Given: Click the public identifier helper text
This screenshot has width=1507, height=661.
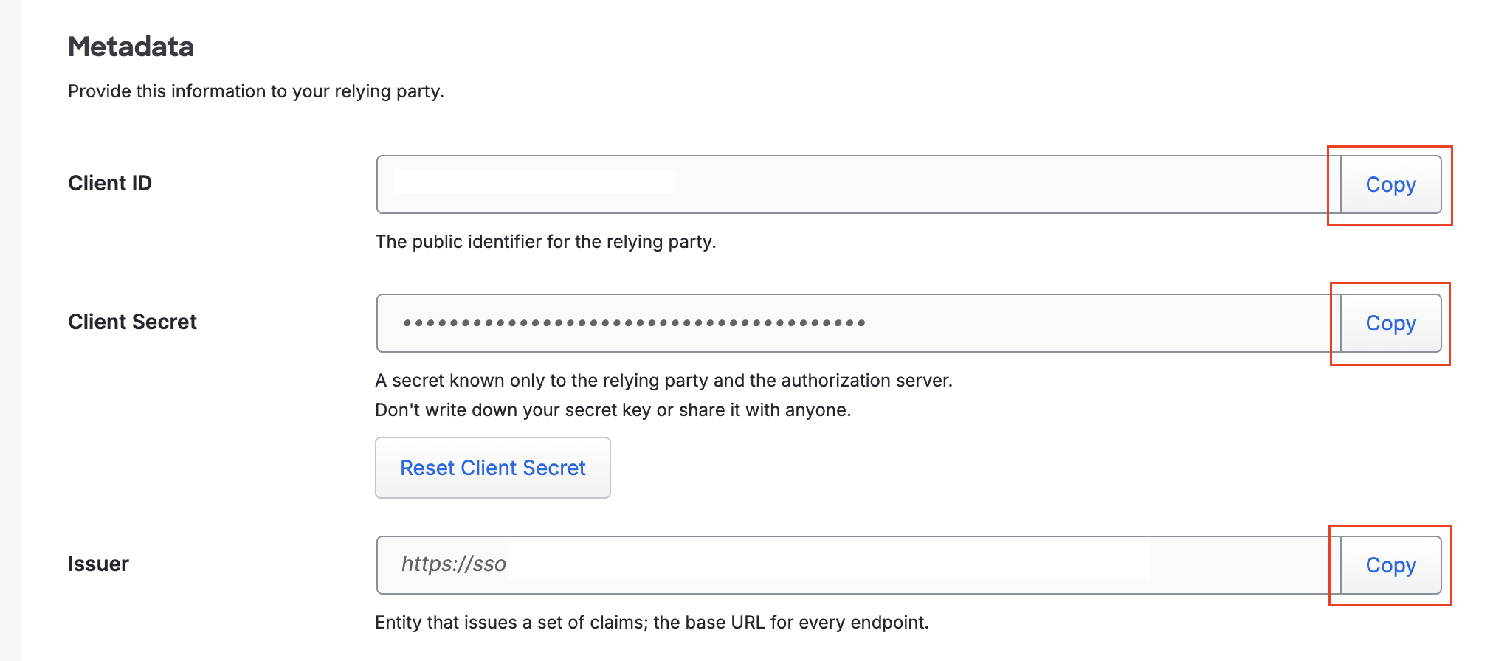Looking at the screenshot, I should pyautogui.click(x=545, y=241).
